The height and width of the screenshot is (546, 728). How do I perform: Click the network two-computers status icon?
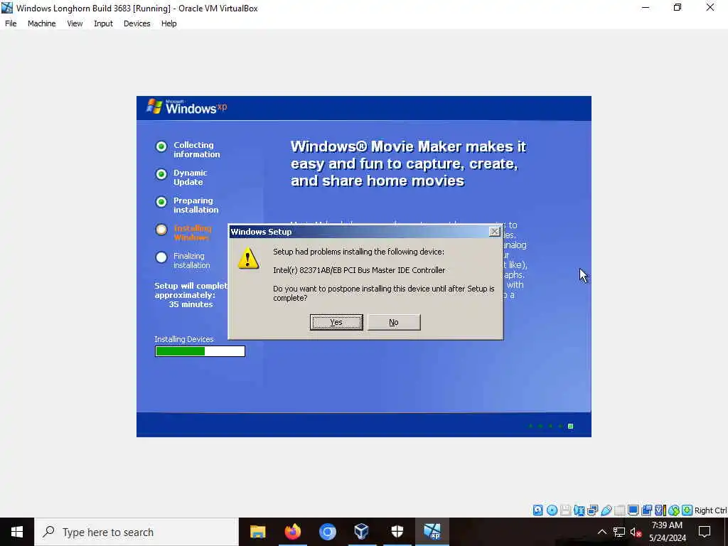coord(592,510)
